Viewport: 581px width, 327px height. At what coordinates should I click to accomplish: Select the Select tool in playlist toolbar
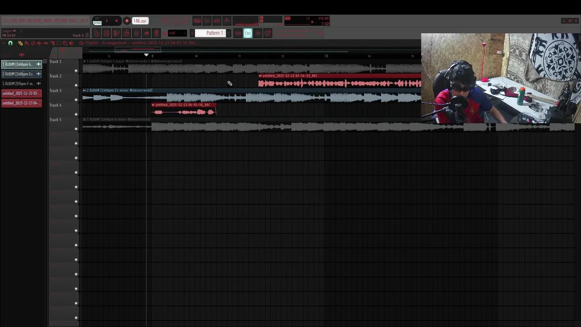point(59,43)
